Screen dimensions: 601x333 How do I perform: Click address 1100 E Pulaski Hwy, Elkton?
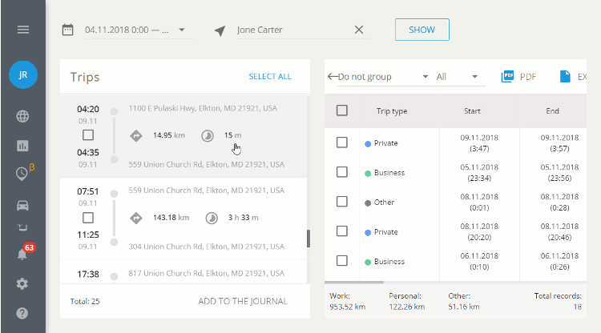203,108
